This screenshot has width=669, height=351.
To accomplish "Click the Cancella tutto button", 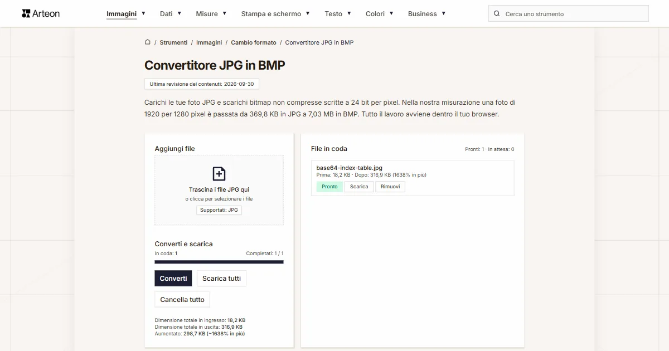I will point(182,299).
